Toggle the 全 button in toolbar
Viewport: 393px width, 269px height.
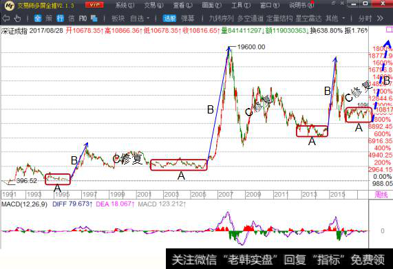(38, 19)
